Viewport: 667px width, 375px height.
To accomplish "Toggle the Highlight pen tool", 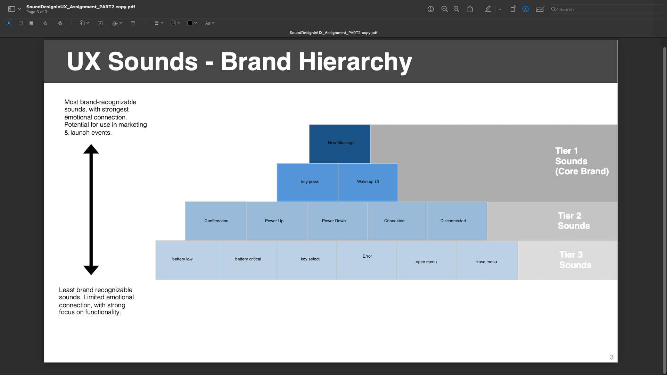I will 488,9.
